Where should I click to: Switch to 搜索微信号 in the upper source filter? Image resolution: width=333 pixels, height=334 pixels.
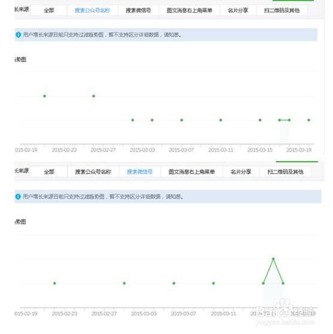138,10
